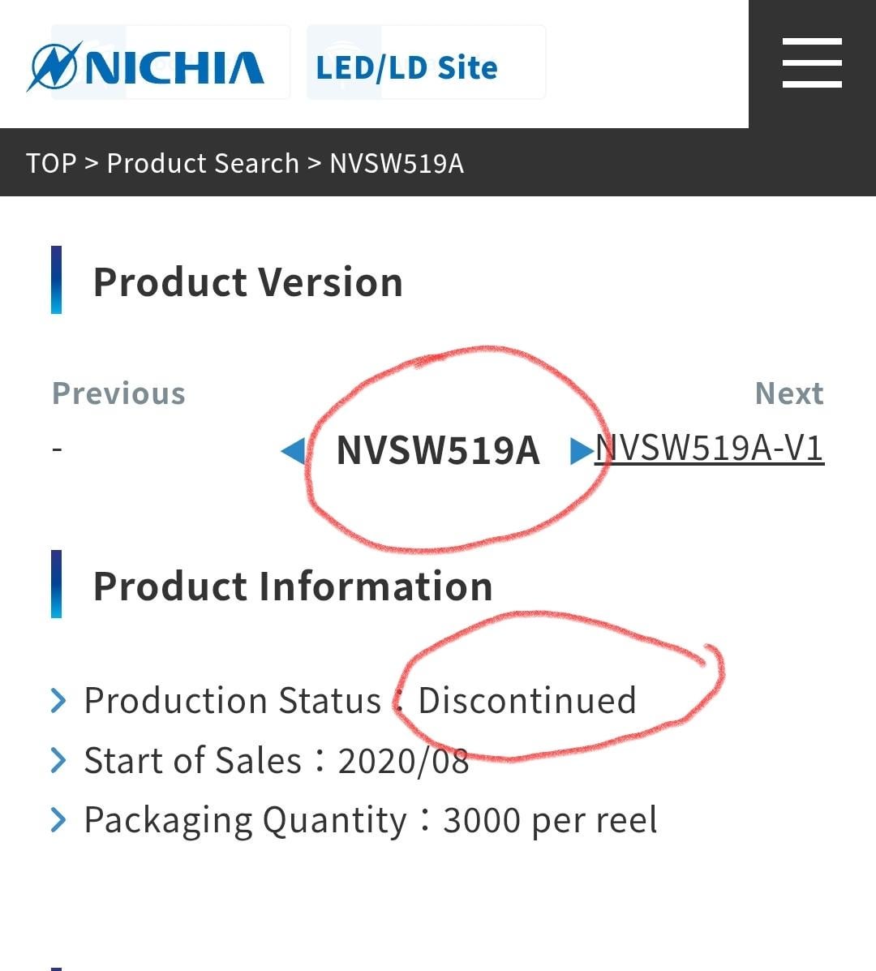Click the Nichia logo

click(146, 67)
